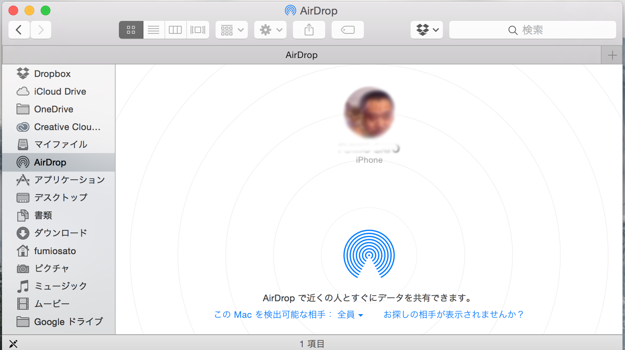The height and width of the screenshot is (350, 625).
Task: Click the fumiosato home icon
Action: coord(23,251)
